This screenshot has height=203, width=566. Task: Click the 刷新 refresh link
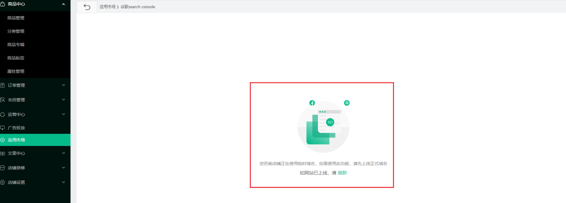point(342,173)
